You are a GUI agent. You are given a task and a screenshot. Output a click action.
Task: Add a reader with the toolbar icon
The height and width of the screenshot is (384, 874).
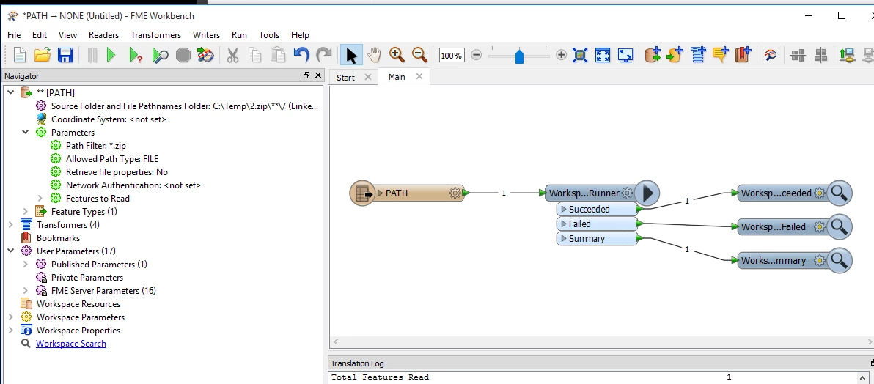(653, 55)
